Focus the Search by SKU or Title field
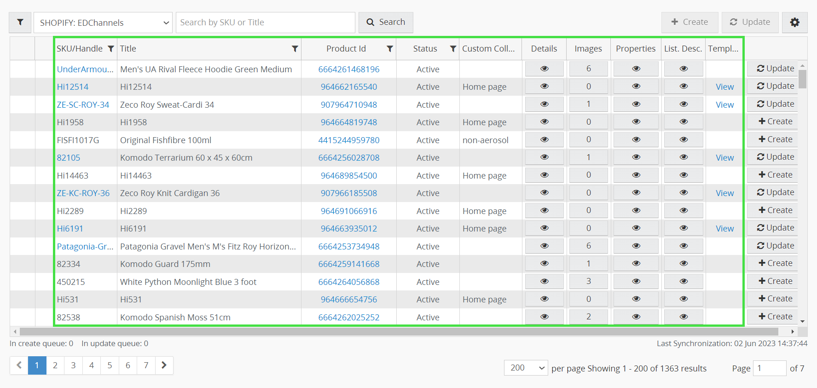Viewport: 817px width, 388px height. tap(265, 23)
